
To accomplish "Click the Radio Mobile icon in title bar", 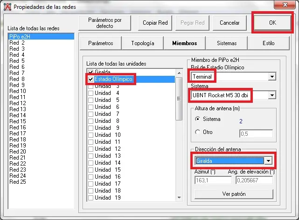I will pos(7,7).
